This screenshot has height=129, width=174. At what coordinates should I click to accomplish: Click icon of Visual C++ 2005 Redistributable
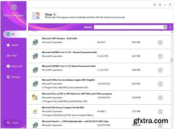(35, 125)
